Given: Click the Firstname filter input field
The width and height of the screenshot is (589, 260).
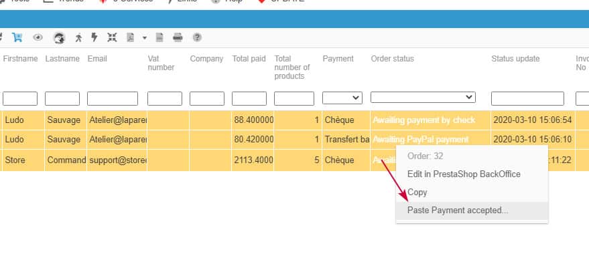Looking at the screenshot, I should pos(20,98).
